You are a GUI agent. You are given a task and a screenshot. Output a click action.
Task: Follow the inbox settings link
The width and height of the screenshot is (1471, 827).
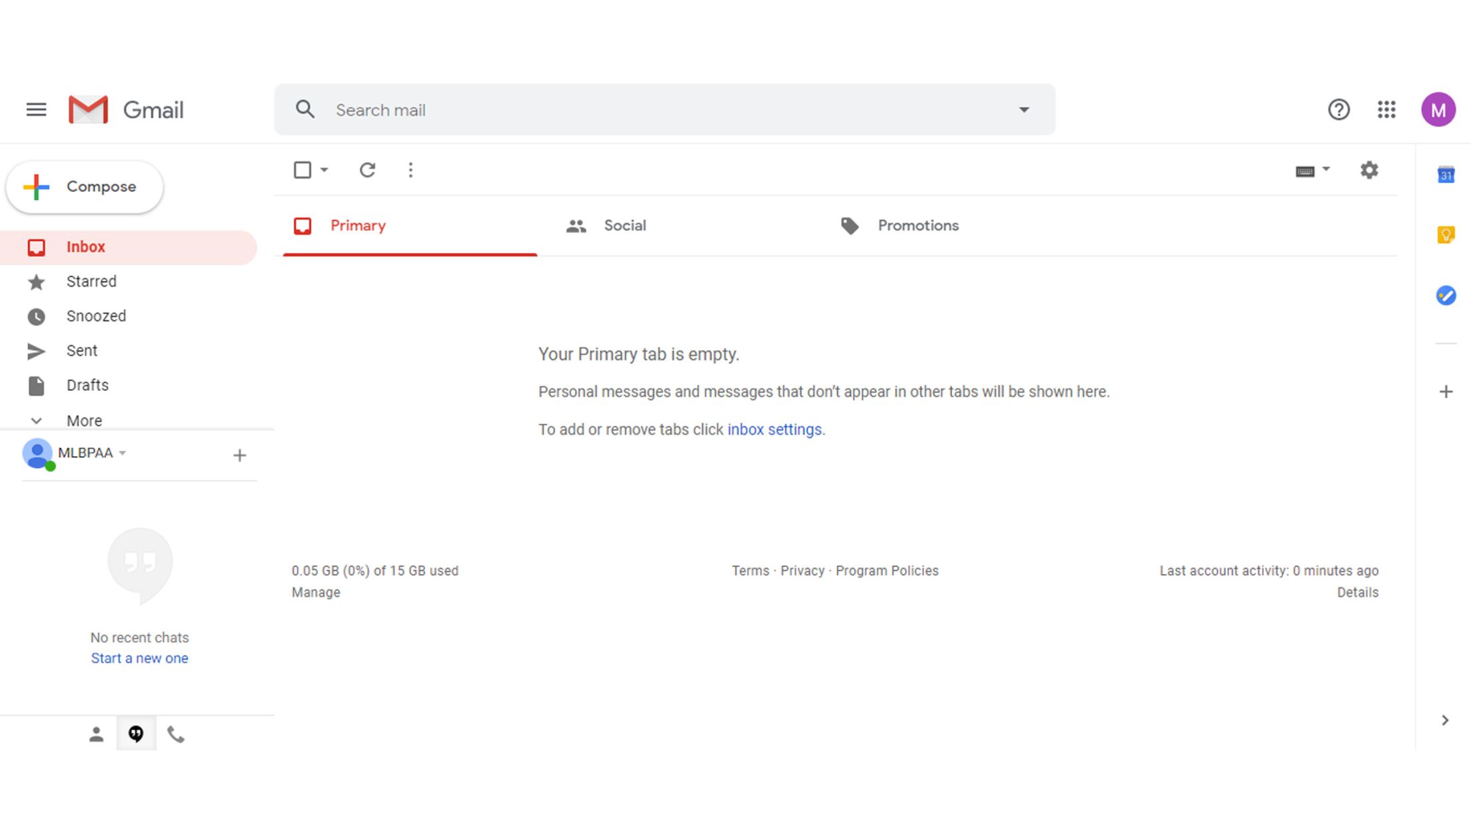coord(774,429)
